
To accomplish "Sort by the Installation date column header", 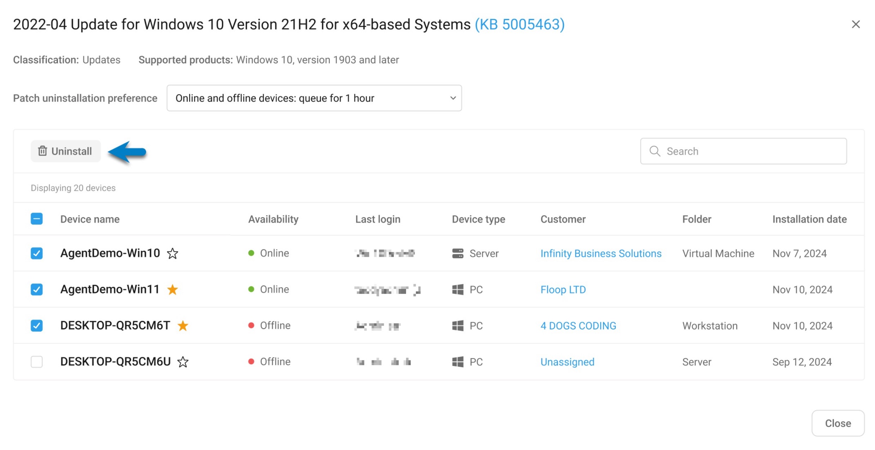I will tap(809, 219).
